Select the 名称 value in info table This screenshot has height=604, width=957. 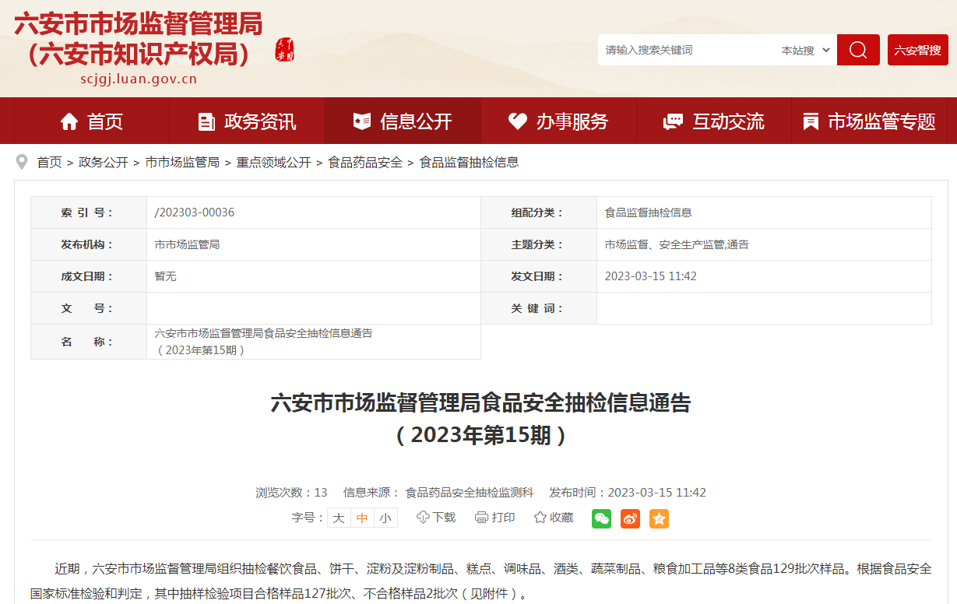pos(264,342)
